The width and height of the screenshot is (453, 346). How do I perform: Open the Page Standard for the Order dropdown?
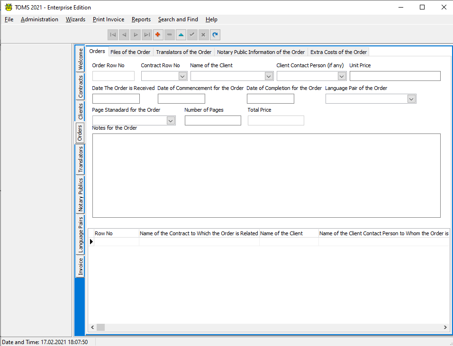coord(171,121)
